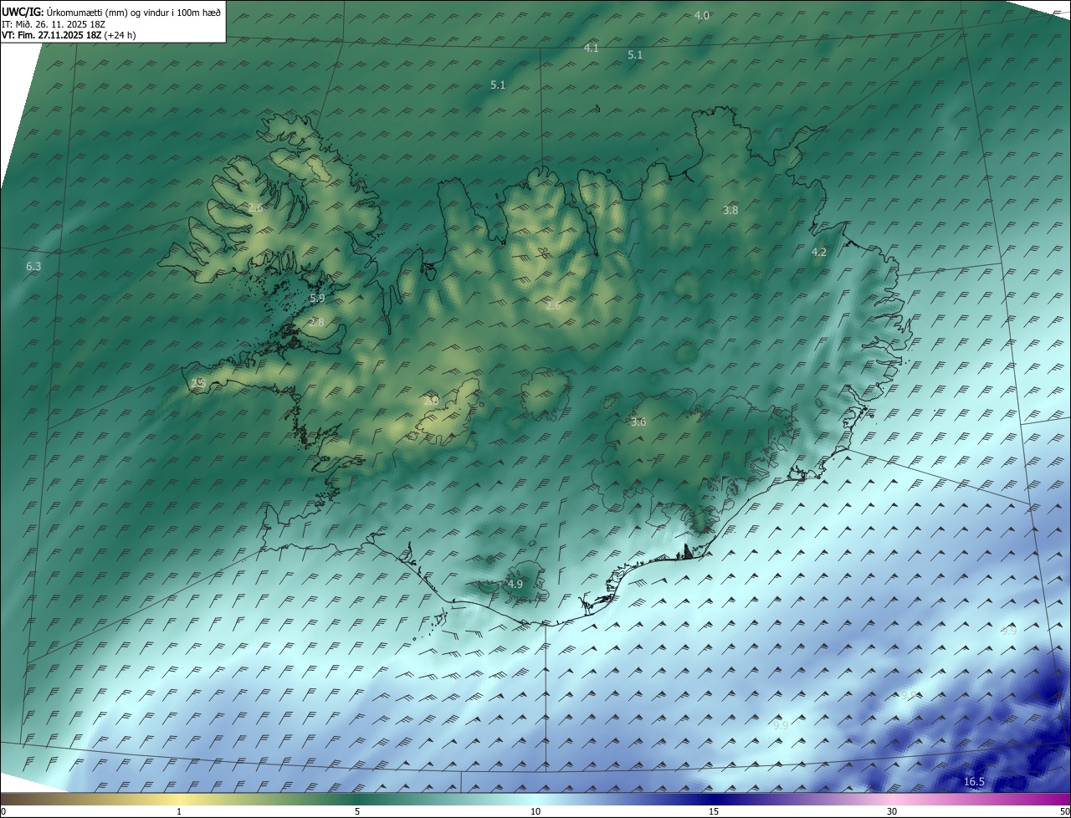
Task: Click the 0 tick on the color scale
Action: pos(3,811)
